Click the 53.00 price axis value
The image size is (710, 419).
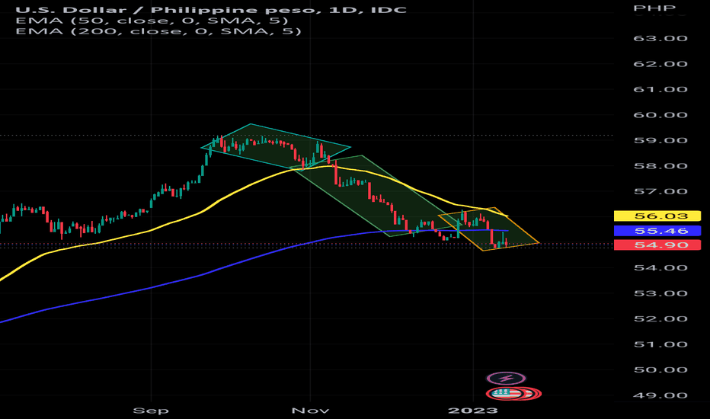pyautogui.click(x=660, y=293)
